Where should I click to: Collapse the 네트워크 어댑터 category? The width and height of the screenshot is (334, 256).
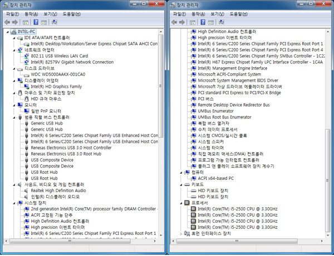[x=14, y=51]
